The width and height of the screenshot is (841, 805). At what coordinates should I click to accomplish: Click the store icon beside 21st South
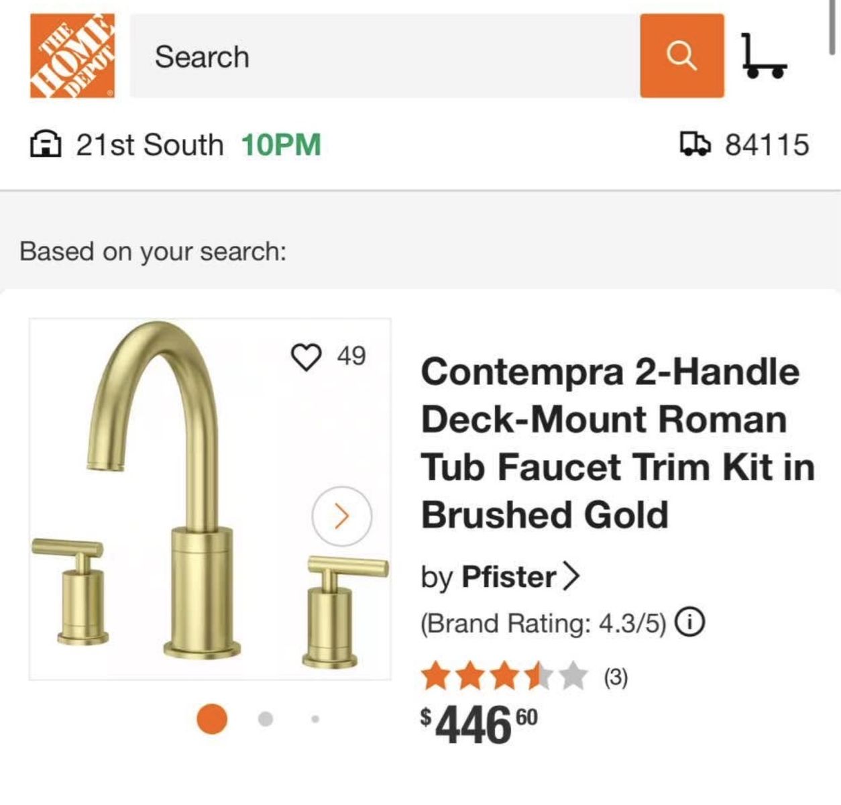46,144
